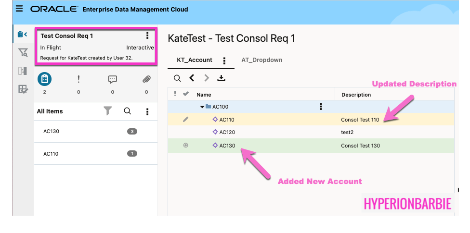The height and width of the screenshot is (233, 470).
Task: Open AC100 row actions menu
Action: click(x=321, y=107)
